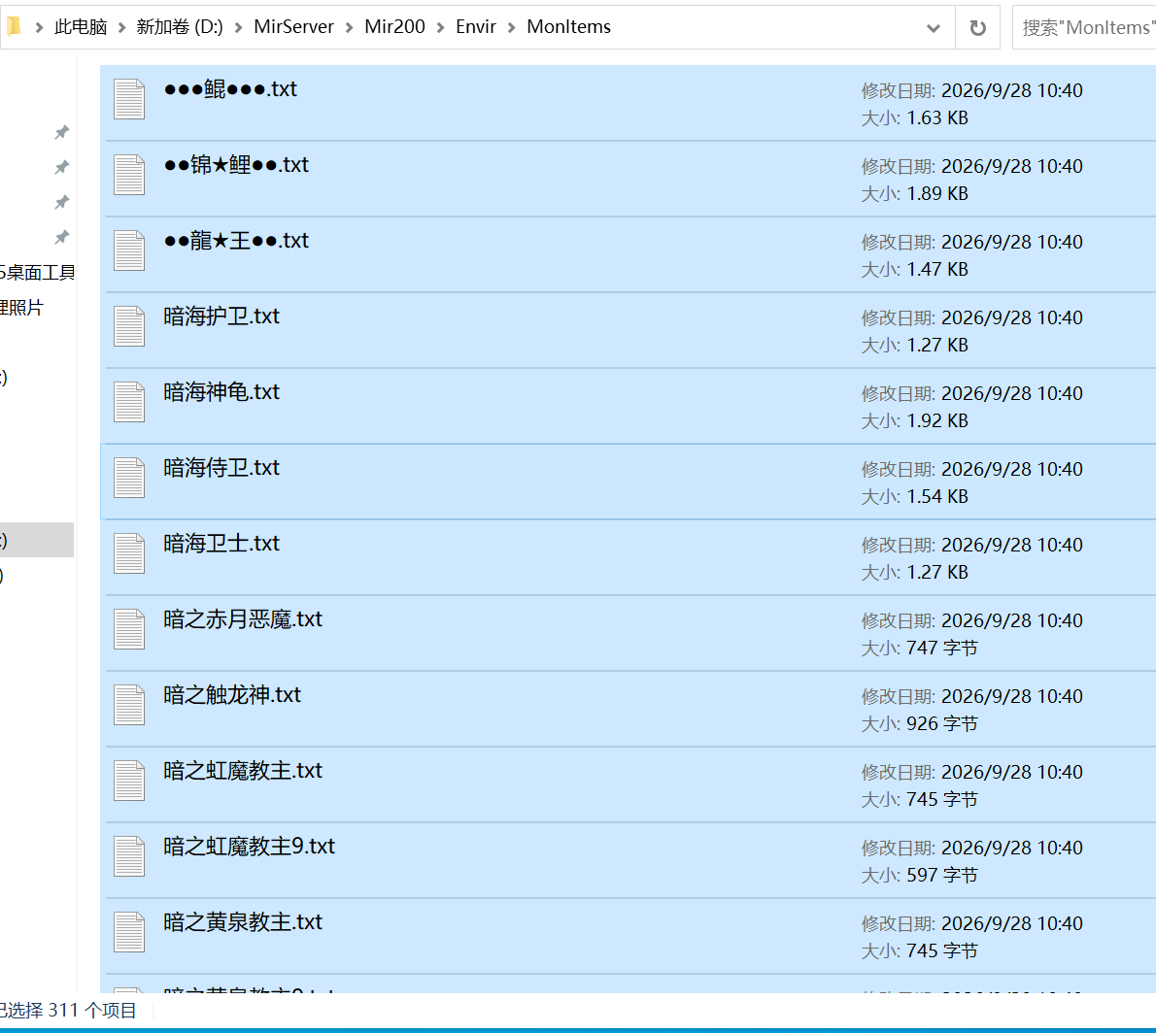1156x1033 pixels.
Task: Select the file name 暗之赤月恶魔.txt
Action: pos(243,620)
